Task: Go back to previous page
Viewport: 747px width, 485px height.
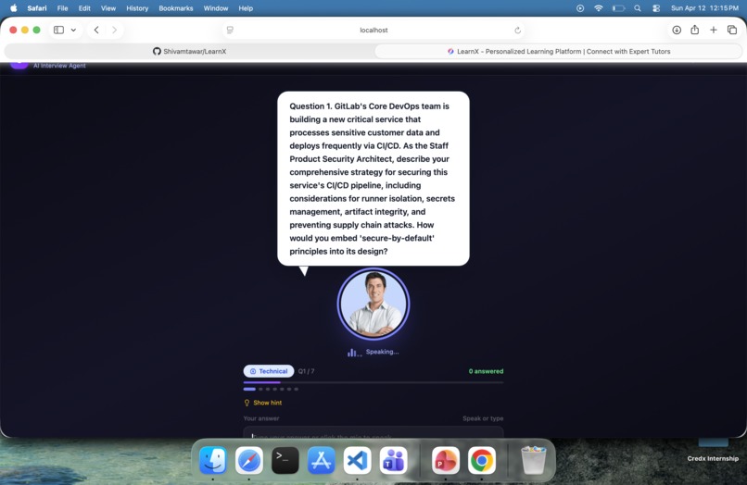Action: click(96, 30)
